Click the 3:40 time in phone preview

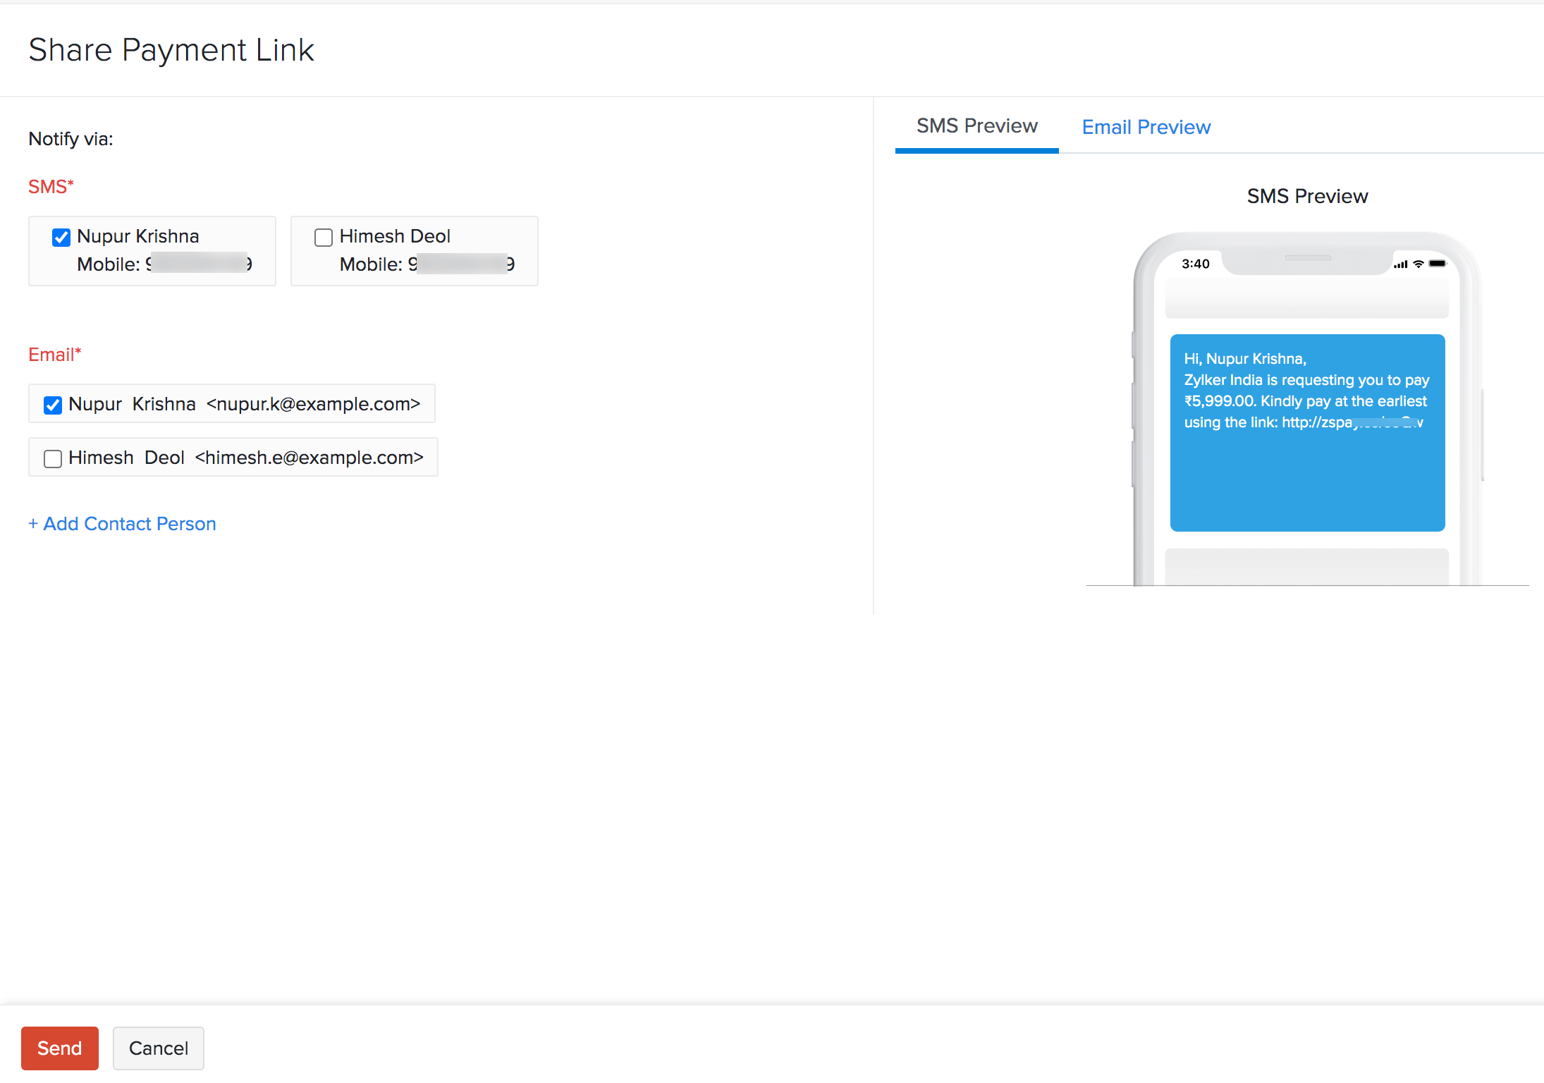tap(1195, 264)
